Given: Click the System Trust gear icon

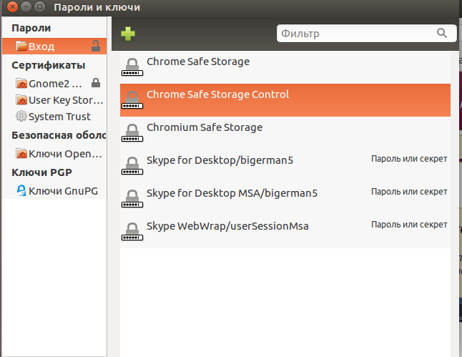Looking at the screenshot, I should tap(21, 117).
